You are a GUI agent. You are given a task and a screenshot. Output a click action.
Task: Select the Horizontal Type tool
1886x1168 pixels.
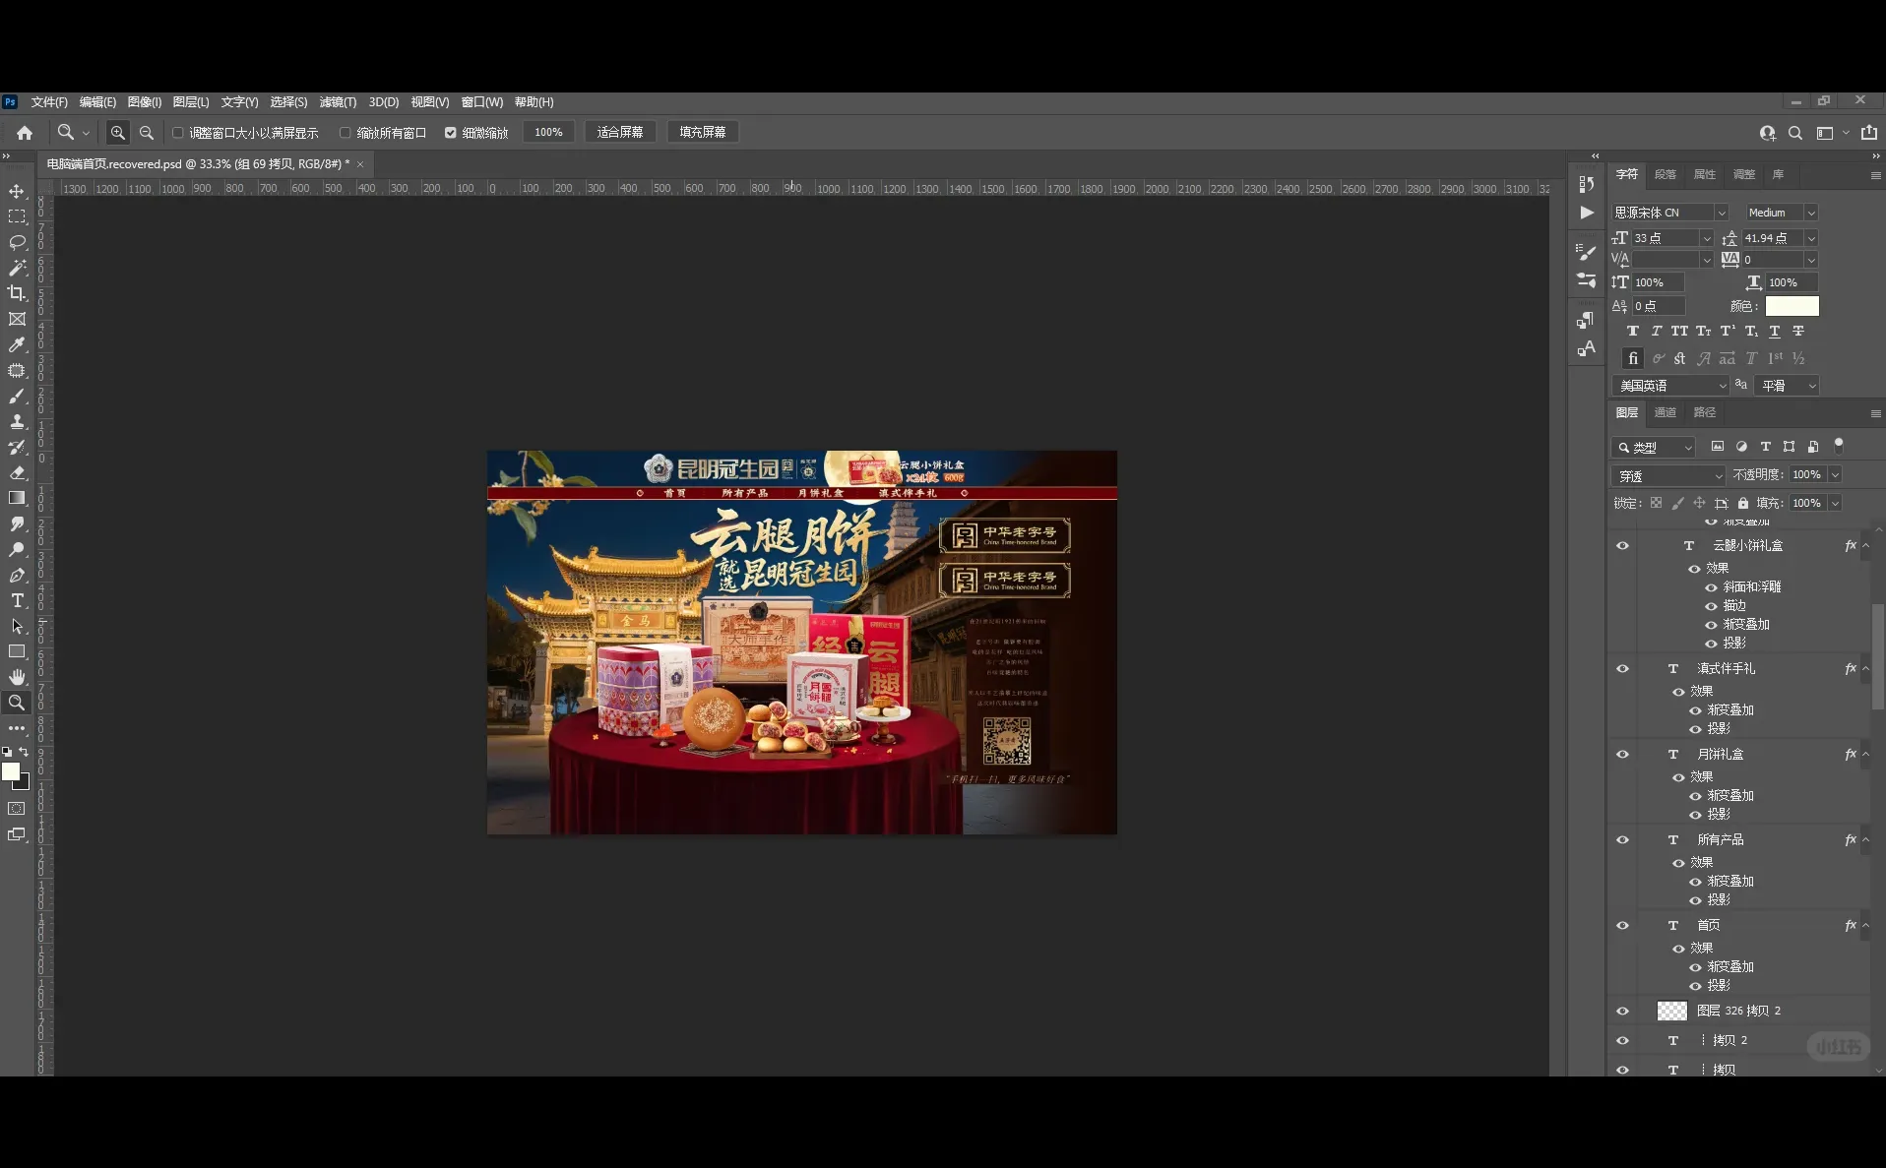(x=17, y=600)
